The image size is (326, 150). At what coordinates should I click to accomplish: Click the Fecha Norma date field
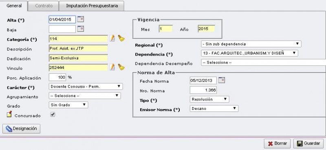click(x=203, y=81)
